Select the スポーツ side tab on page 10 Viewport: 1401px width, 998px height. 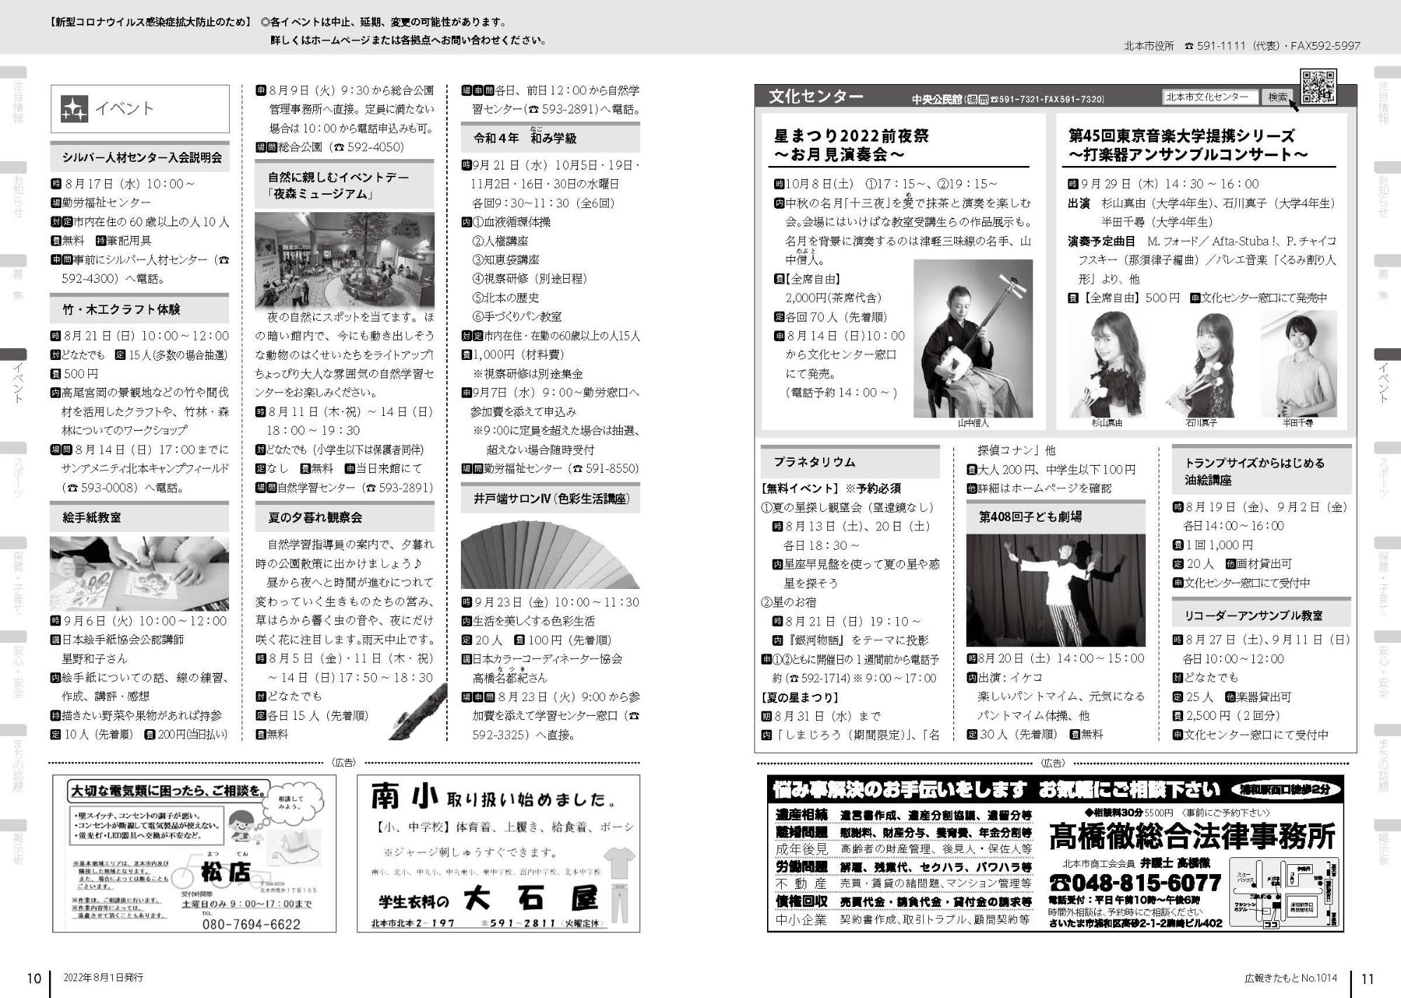tap(13, 471)
